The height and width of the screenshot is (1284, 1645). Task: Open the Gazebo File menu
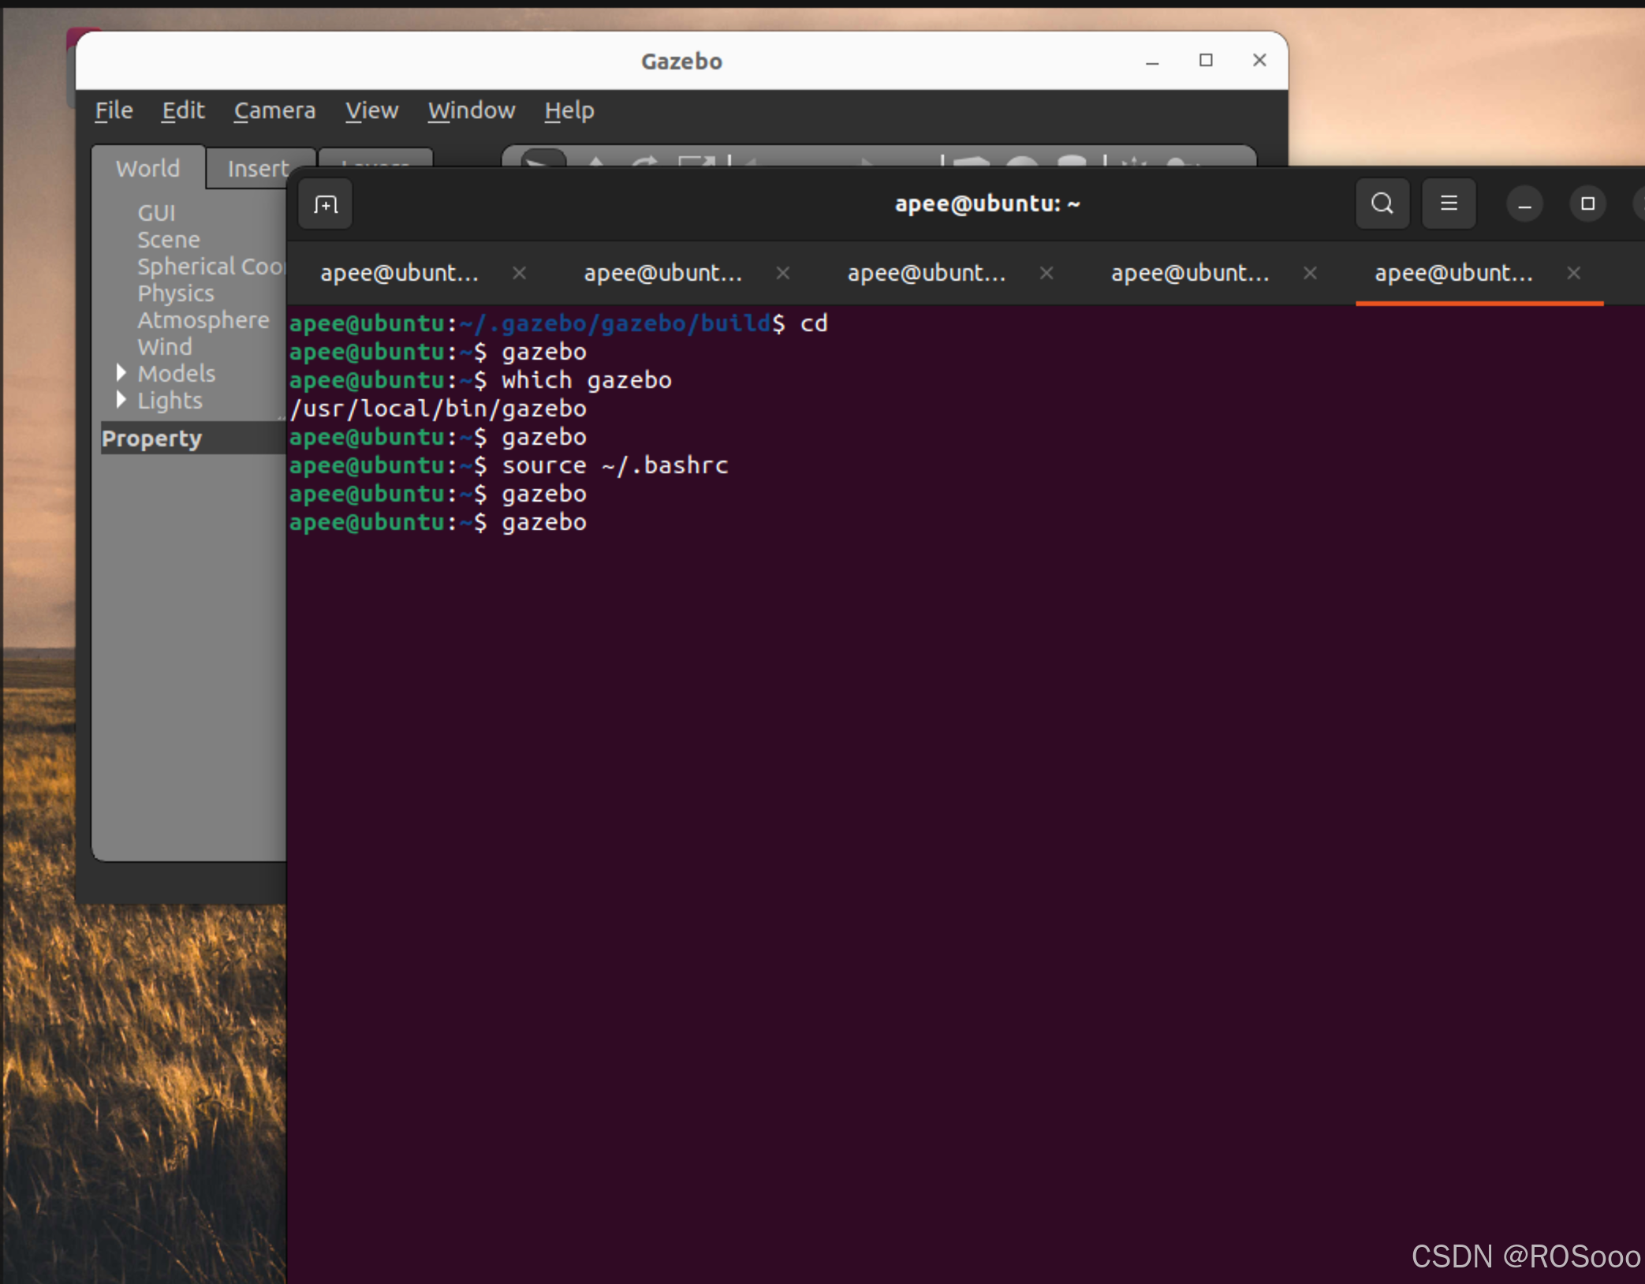tap(114, 110)
